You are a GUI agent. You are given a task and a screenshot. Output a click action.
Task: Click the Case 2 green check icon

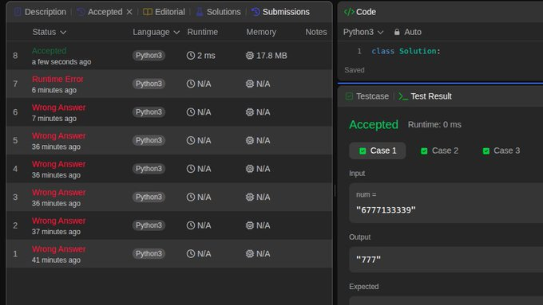424,151
